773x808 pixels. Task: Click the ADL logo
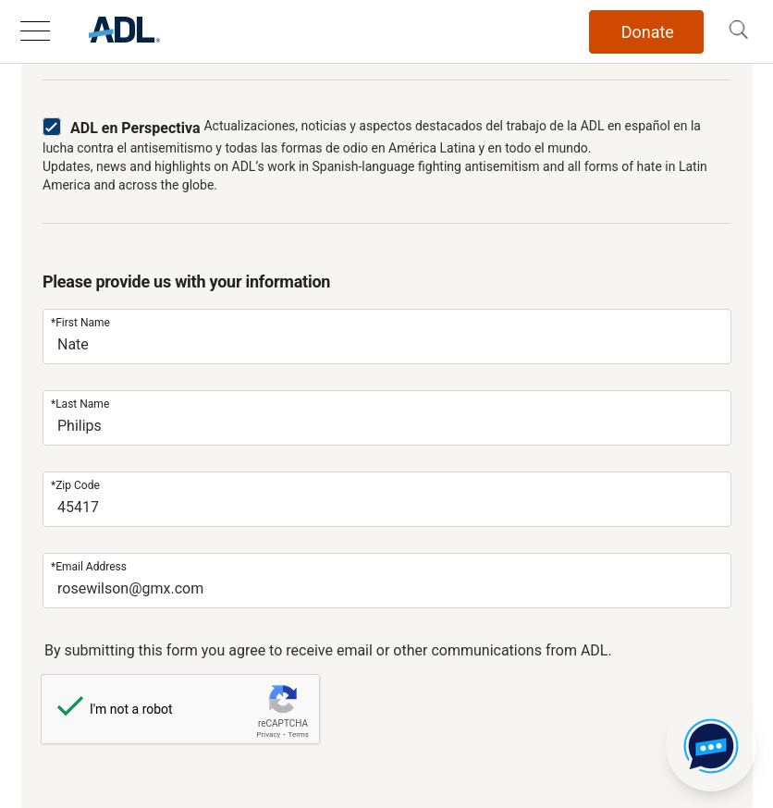124,31
